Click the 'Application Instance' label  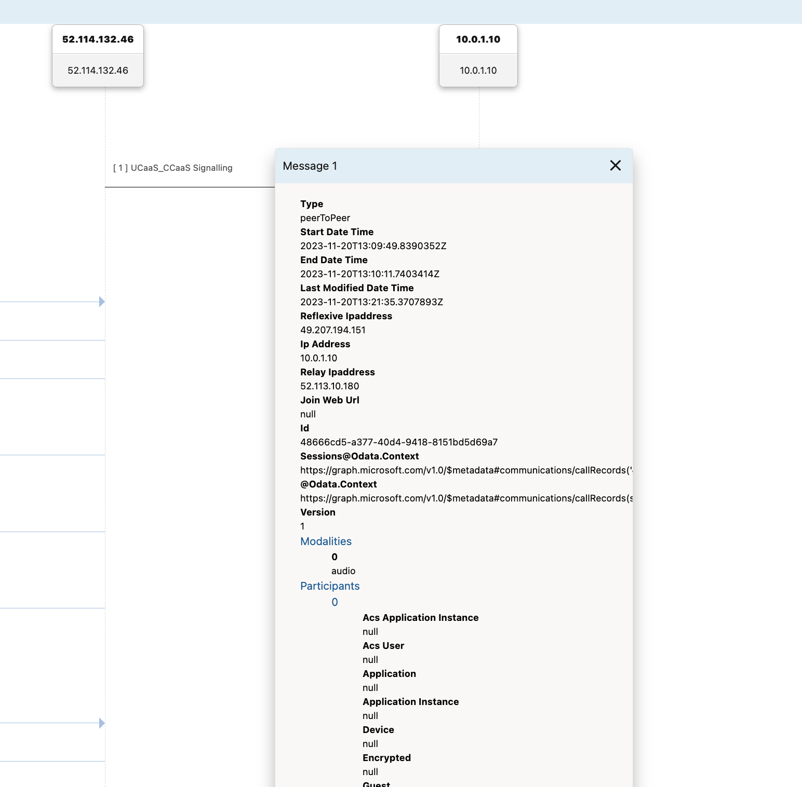click(411, 702)
